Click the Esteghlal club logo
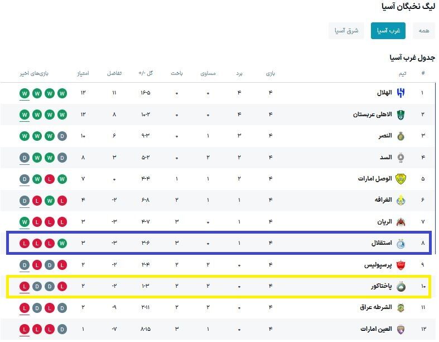 401,244
